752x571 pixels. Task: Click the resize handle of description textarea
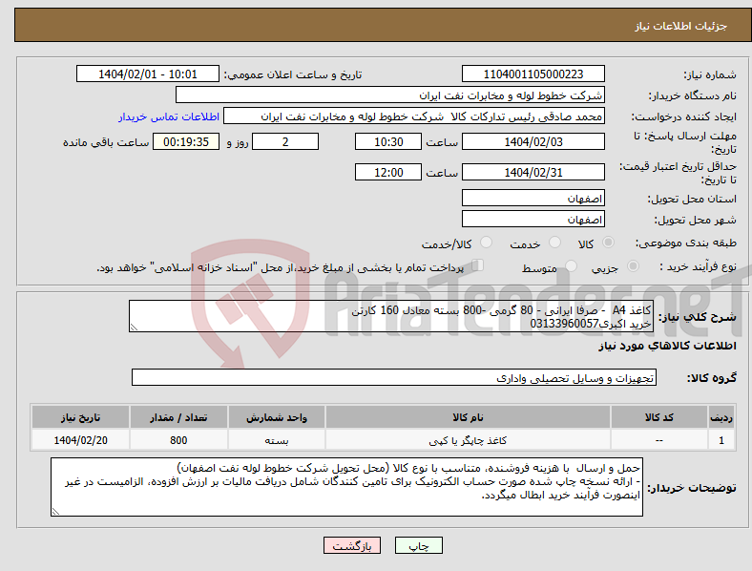tap(134, 328)
